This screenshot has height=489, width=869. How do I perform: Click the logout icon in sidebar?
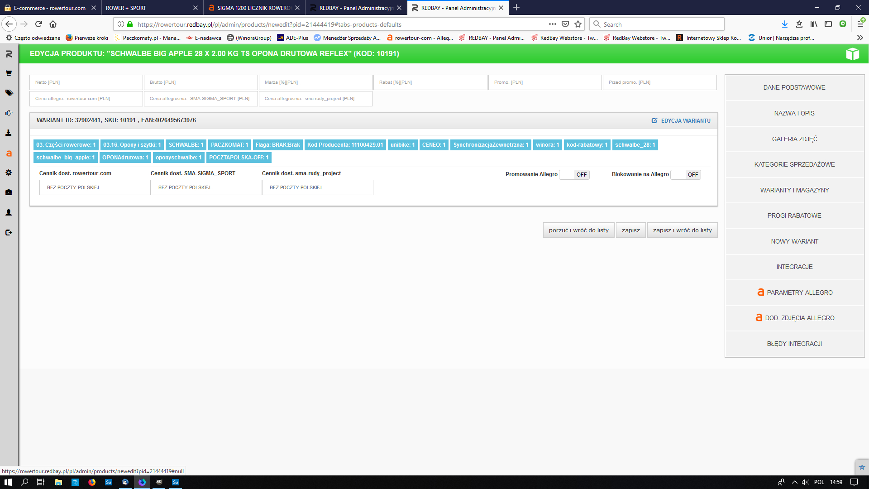point(9,232)
